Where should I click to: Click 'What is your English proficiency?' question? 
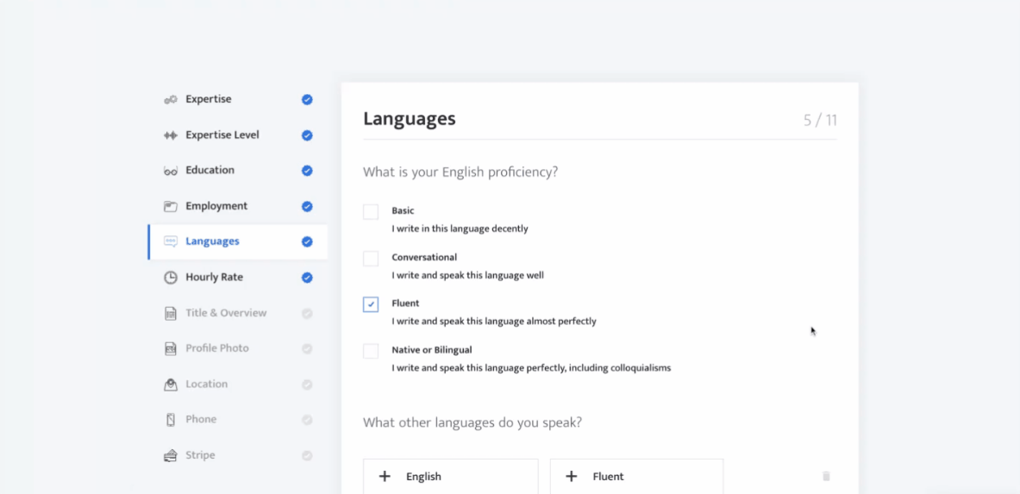pos(460,173)
